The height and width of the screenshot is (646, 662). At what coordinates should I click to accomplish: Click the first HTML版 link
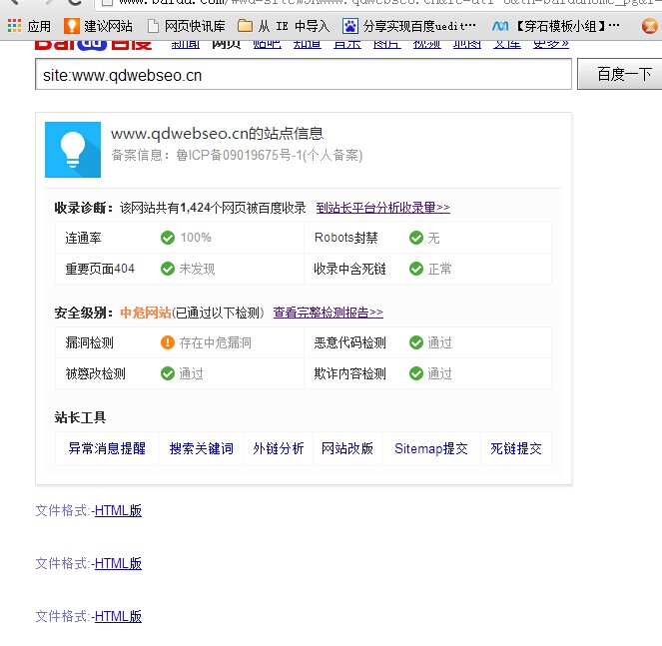tap(118, 510)
